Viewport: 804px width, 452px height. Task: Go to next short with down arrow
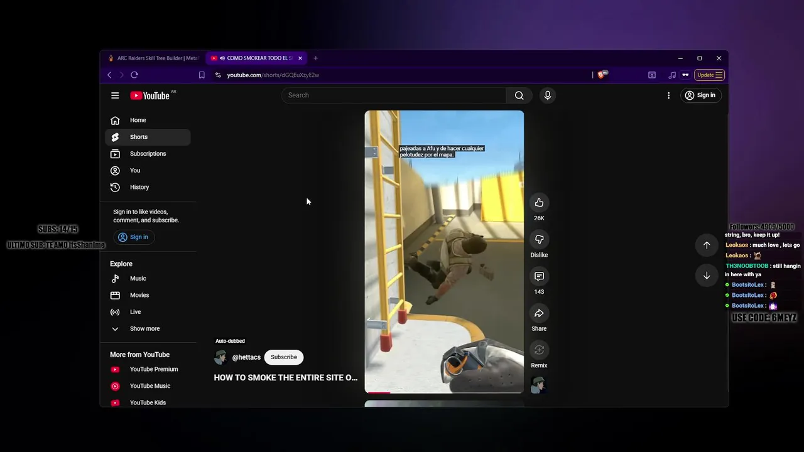(707, 276)
